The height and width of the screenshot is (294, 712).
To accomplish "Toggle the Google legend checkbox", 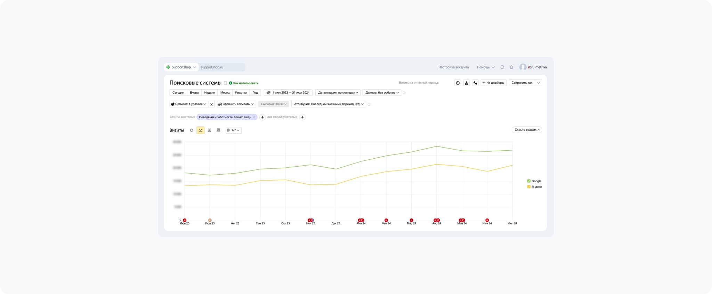I will pyautogui.click(x=529, y=181).
